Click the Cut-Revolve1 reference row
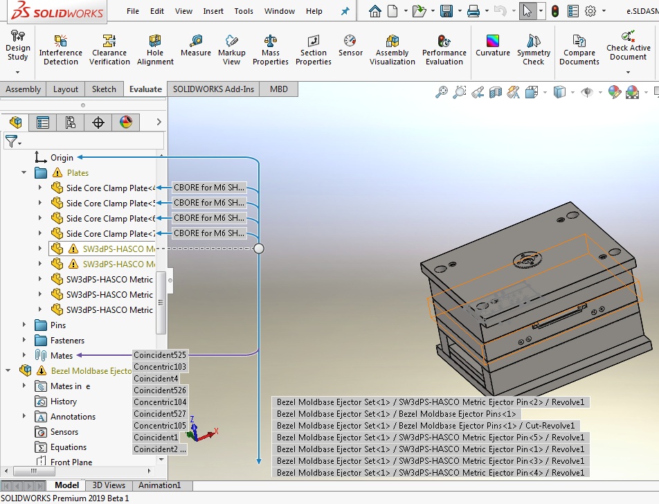This screenshot has height=504, width=659. [426, 425]
